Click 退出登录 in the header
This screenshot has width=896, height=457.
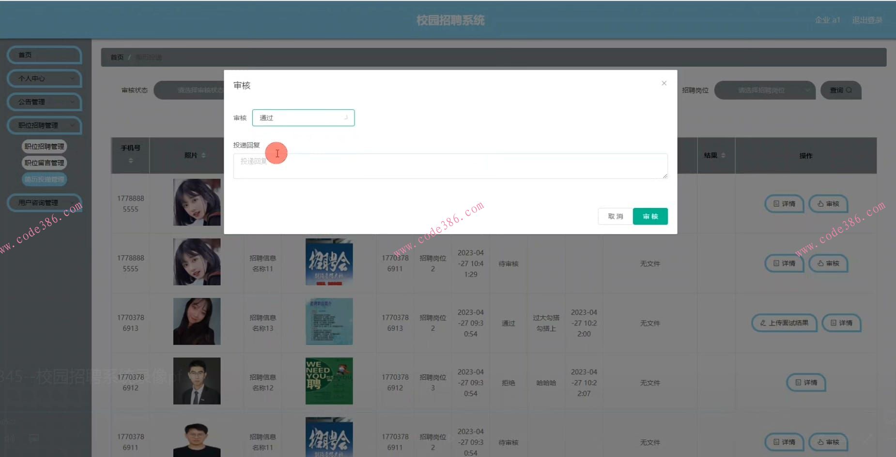click(x=867, y=20)
